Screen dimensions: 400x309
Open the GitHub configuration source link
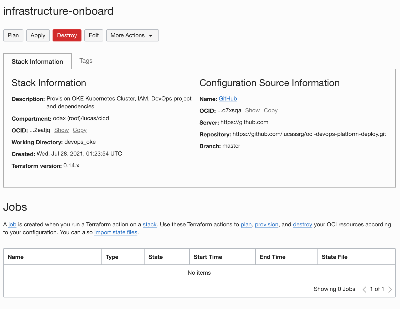pos(228,99)
